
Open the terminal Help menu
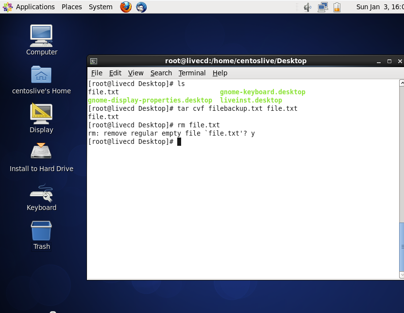220,73
